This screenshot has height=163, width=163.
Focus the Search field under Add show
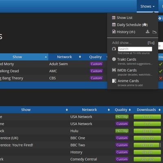[x=135, y=49]
